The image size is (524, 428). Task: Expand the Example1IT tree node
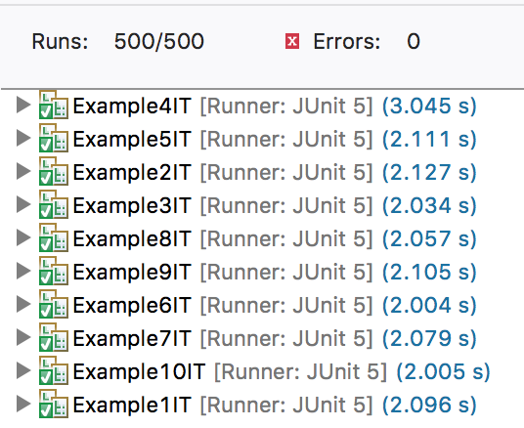click(x=23, y=404)
